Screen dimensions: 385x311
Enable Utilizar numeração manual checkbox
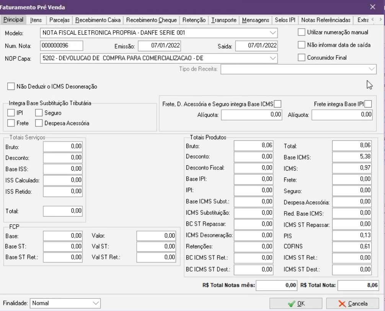(x=302, y=33)
